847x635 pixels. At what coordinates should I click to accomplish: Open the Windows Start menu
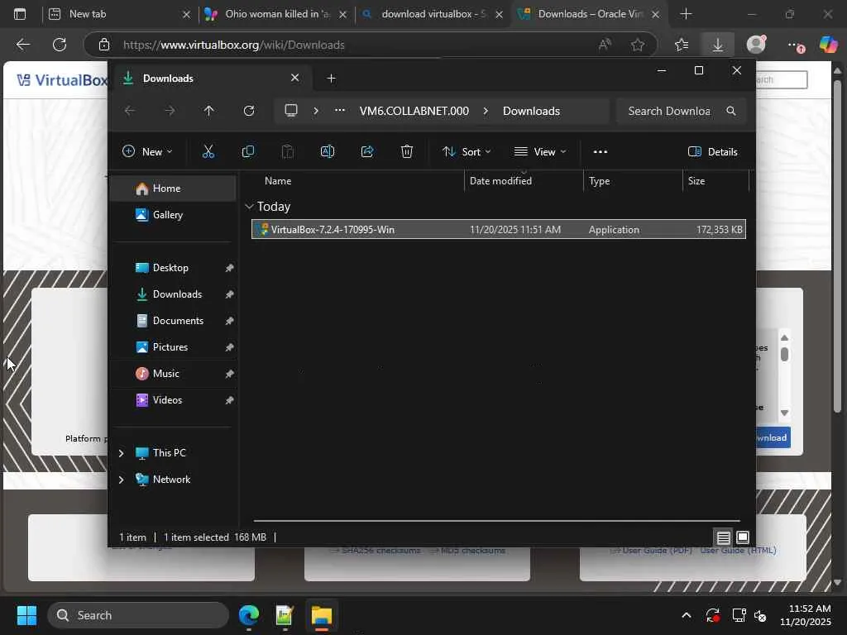point(26,615)
